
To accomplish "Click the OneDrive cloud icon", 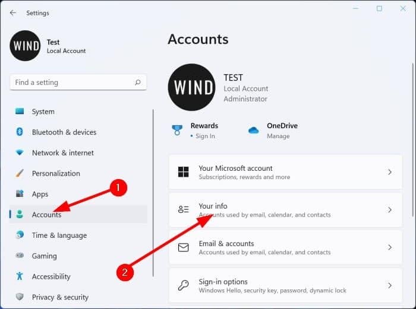I will (x=253, y=130).
